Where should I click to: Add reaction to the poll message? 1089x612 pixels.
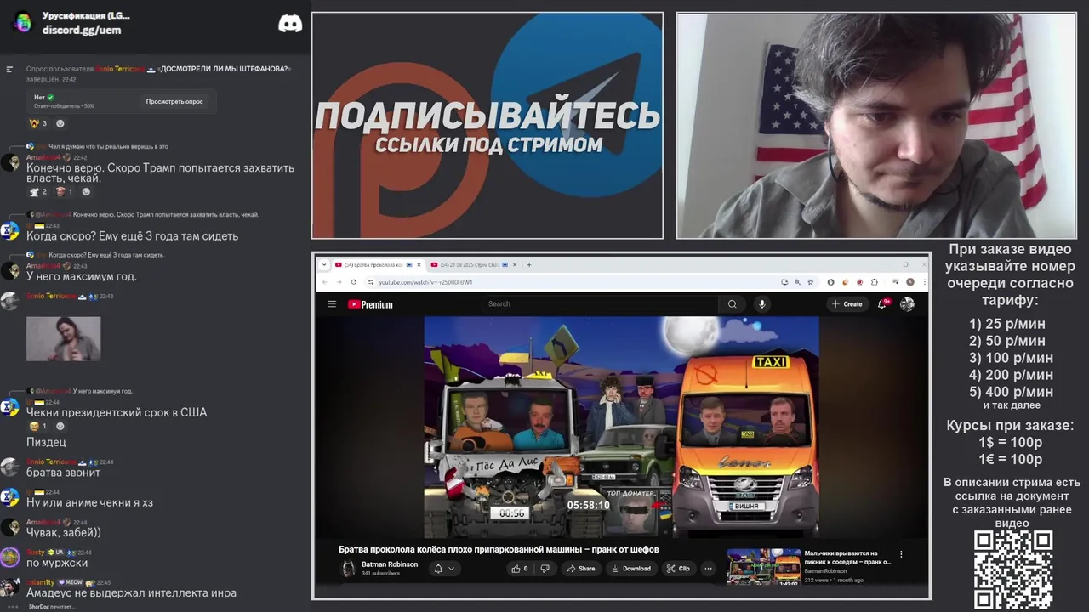point(60,124)
